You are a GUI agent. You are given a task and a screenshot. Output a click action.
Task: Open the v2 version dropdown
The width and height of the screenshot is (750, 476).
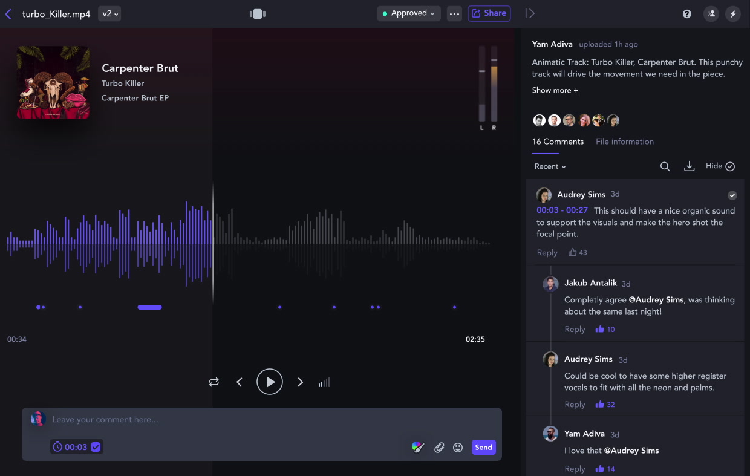tap(109, 14)
